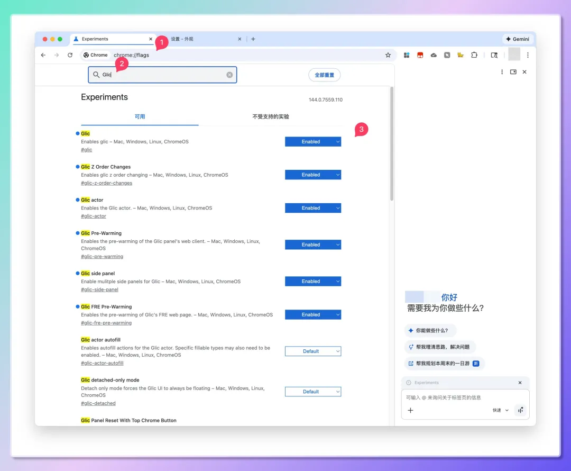Image resolution: width=571 pixels, height=471 pixels.
Task: Expand Glic actor autofill Default dropdown
Action: point(312,351)
